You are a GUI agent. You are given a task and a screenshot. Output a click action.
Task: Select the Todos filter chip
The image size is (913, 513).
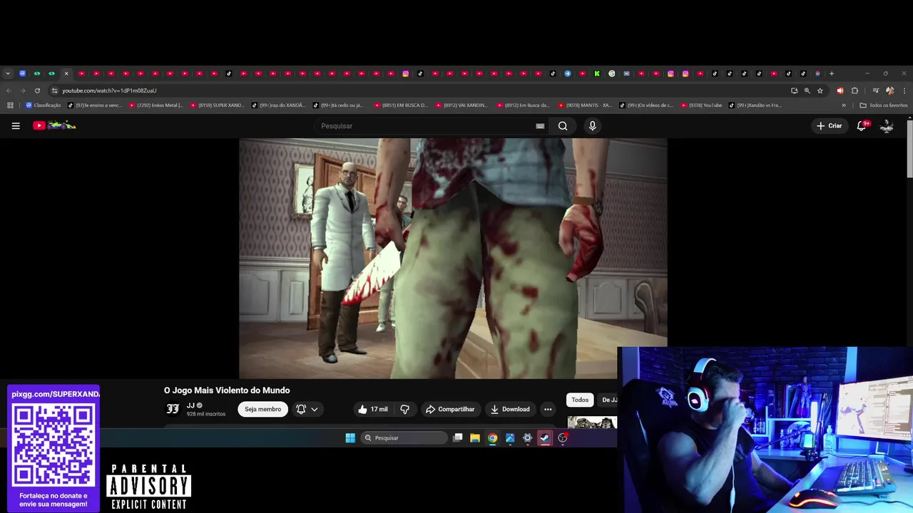[580, 400]
